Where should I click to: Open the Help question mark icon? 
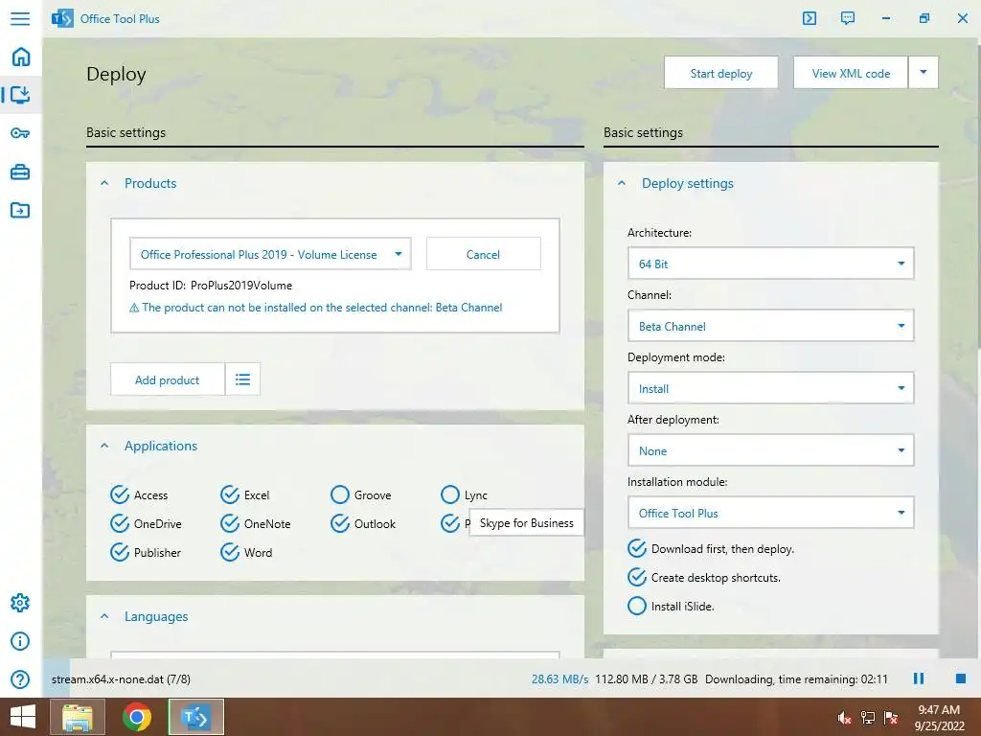click(x=20, y=679)
